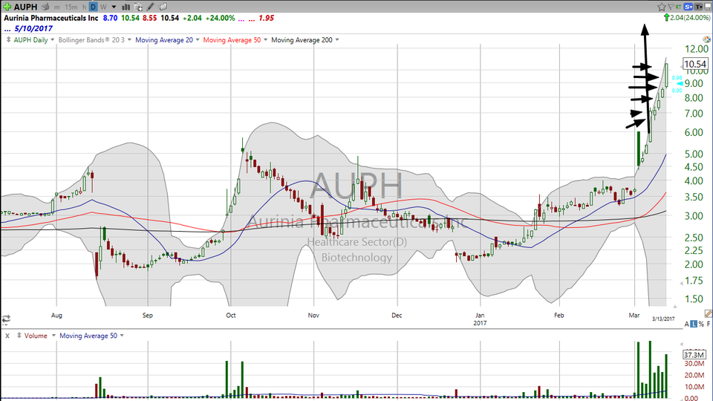
Task: Open Bollinger Bands 20 3 dropdown
Action: (x=129, y=40)
